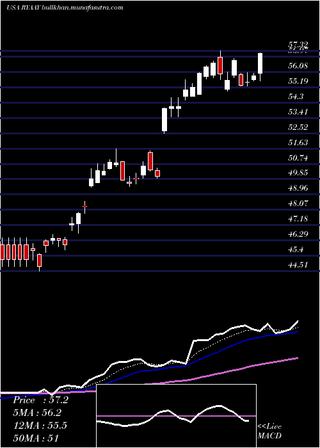Click the 52.52 price axis label
320x448 pixels.
point(298,127)
